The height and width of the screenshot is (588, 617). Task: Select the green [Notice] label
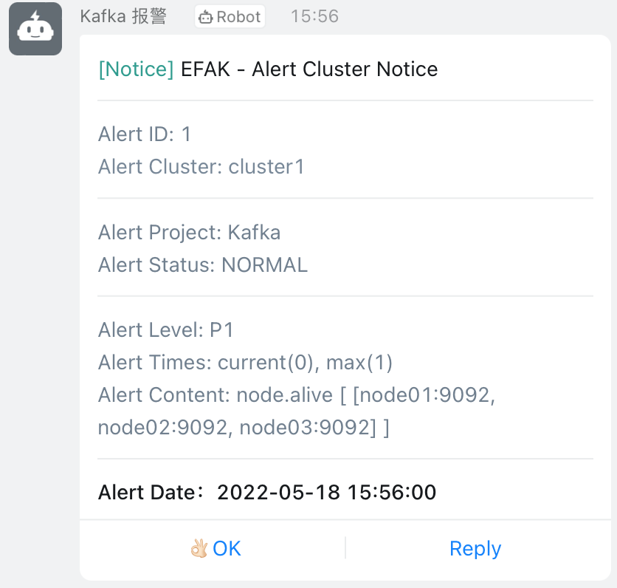[136, 69]
